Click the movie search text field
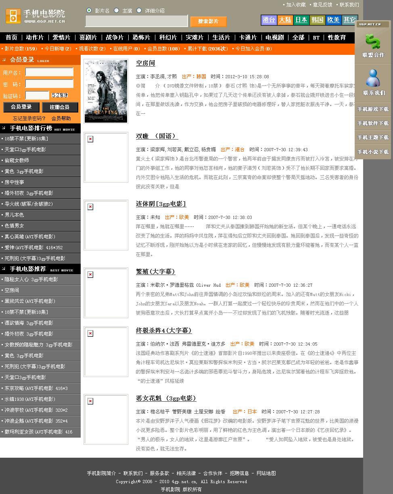This screenshot has width=393, height=494. coord(136,21)
